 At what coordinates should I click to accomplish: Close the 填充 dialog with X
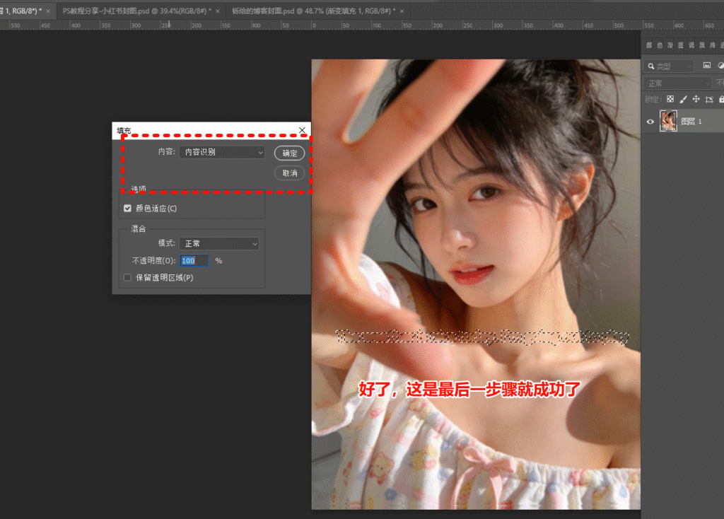point(302,130)
